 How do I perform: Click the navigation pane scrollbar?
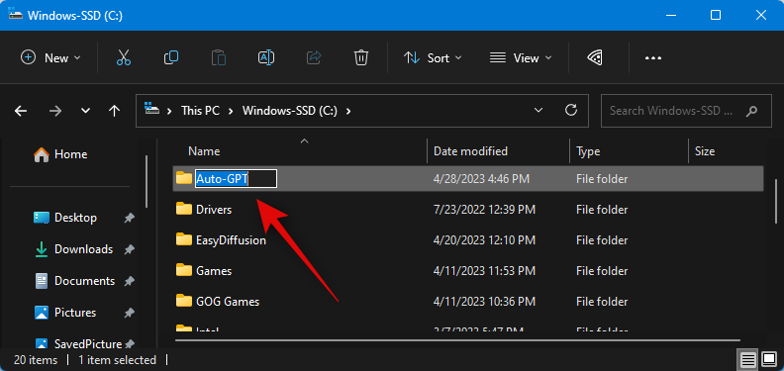point(147,181)
